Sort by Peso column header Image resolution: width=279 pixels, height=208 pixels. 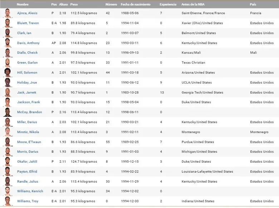[74, 5]
